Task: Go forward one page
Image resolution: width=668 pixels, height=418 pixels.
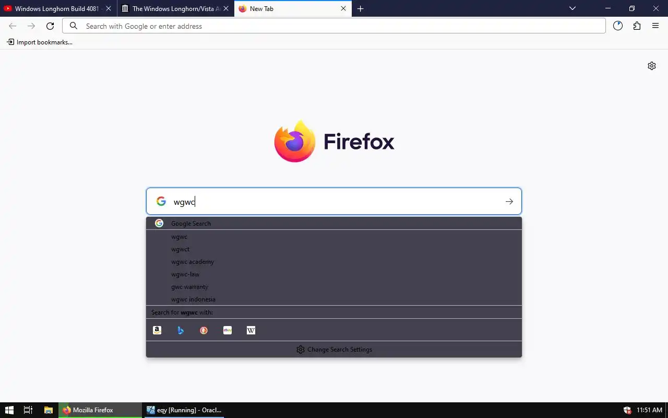Action: (x=31, y=26)
